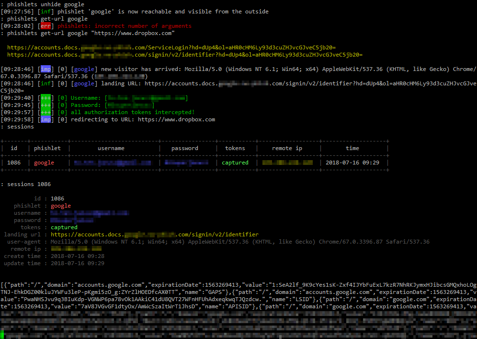
Task: Click the 'landing url' field label in session details
Action: pyautogui.click(x=22, y=234)
